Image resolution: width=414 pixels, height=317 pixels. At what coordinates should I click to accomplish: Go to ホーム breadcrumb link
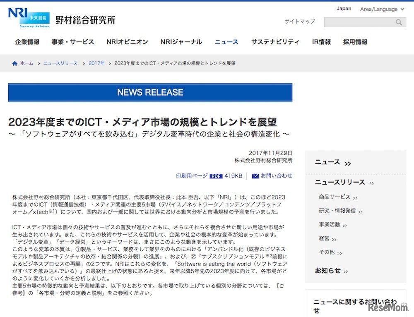pyautogui.click(x=26, y=63)
